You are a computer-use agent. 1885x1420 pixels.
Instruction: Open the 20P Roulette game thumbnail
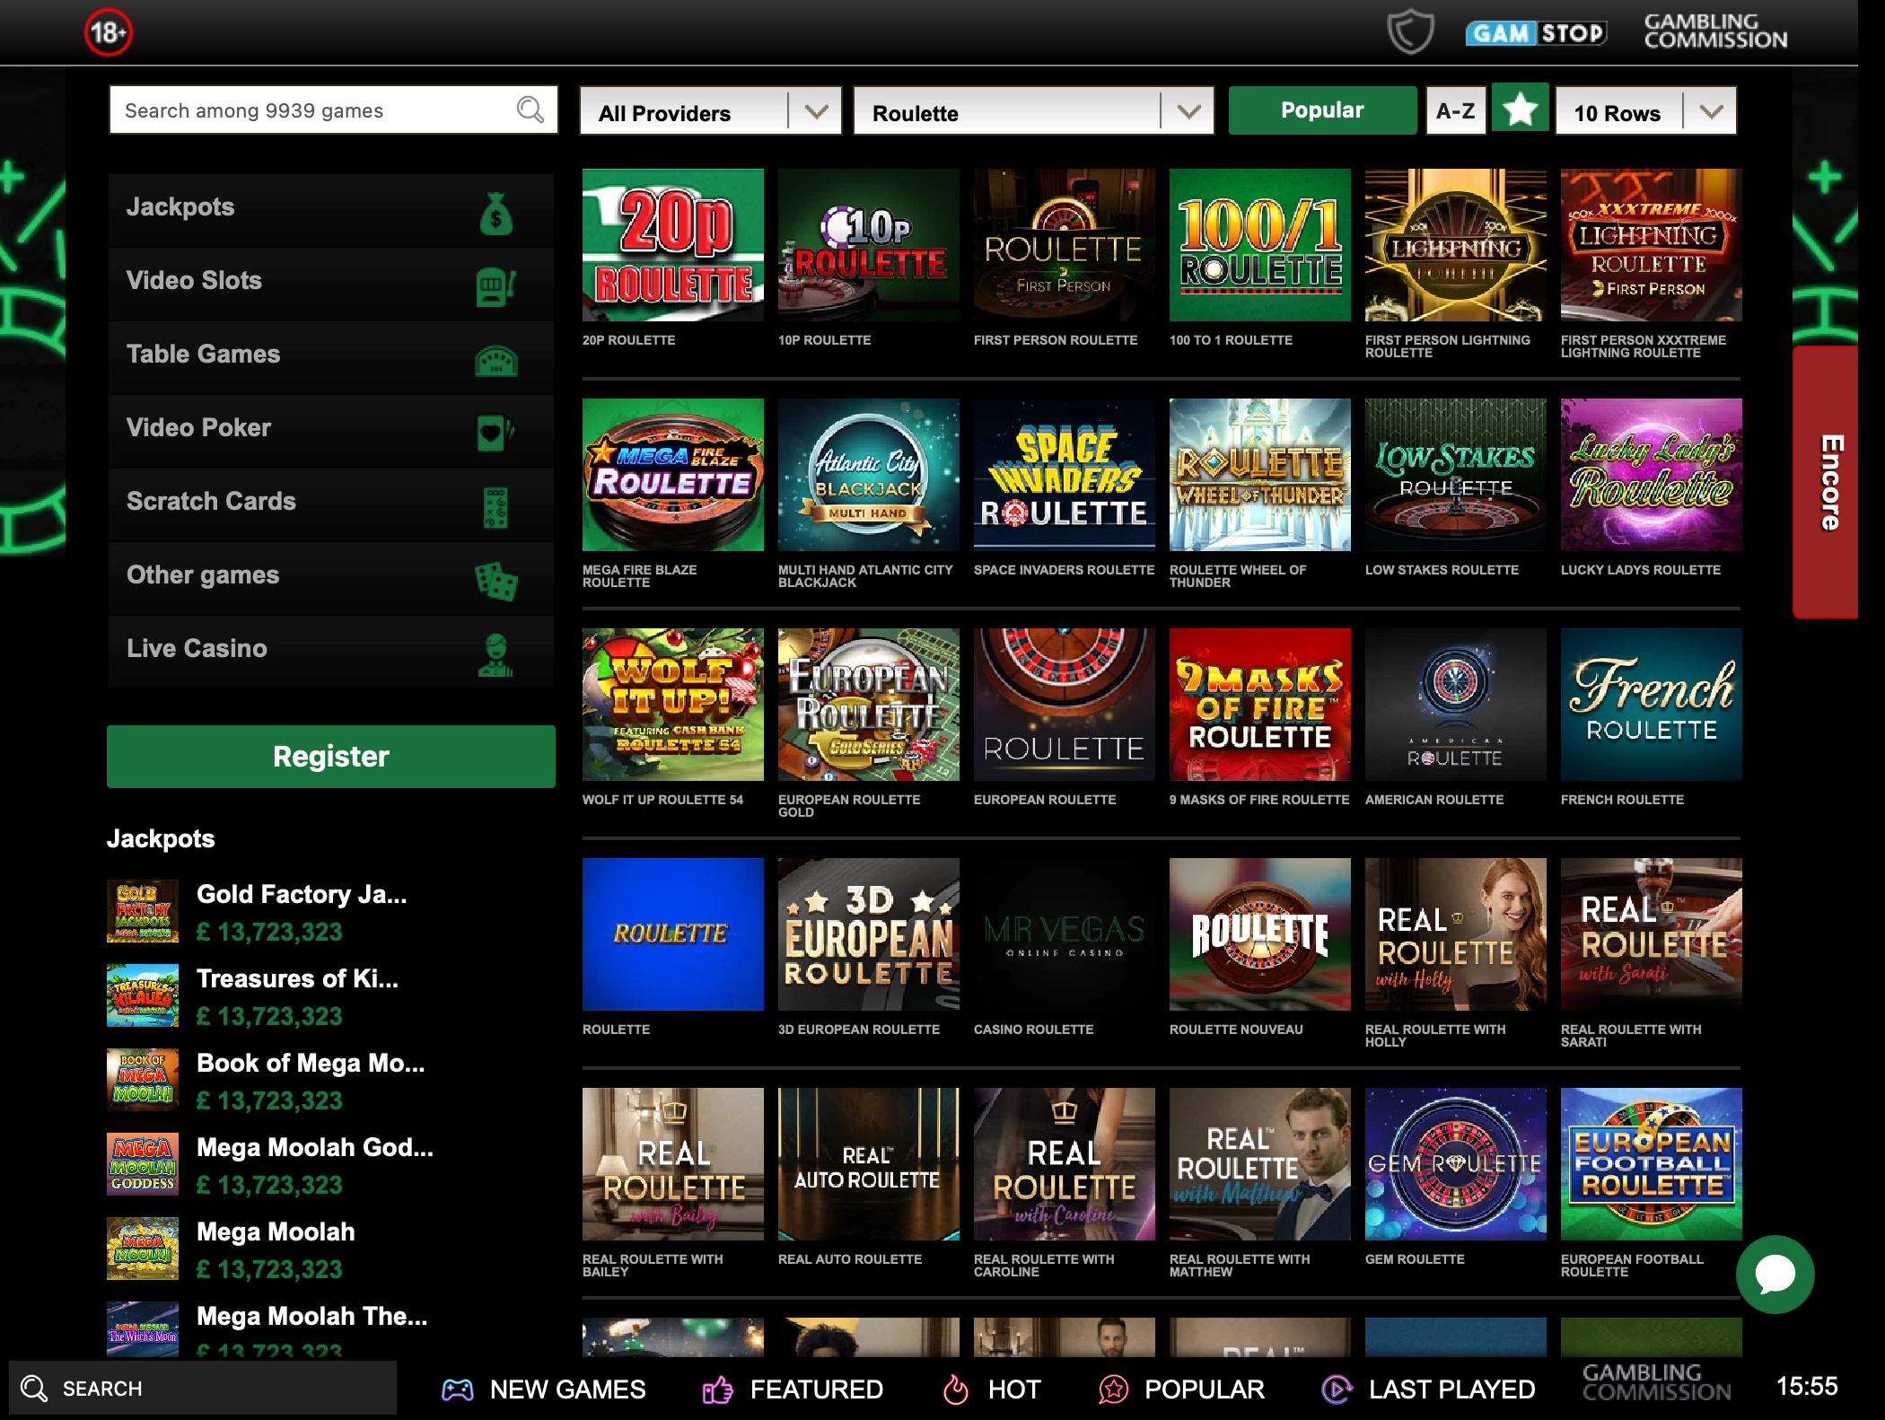tap(673, 245)
